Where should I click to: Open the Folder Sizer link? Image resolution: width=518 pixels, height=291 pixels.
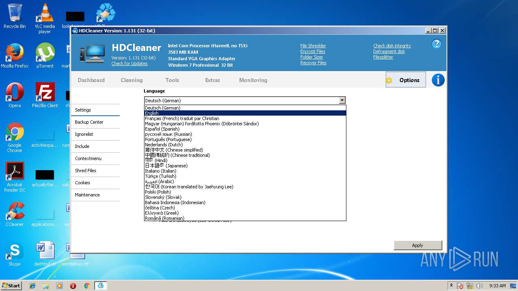[312, 57]
